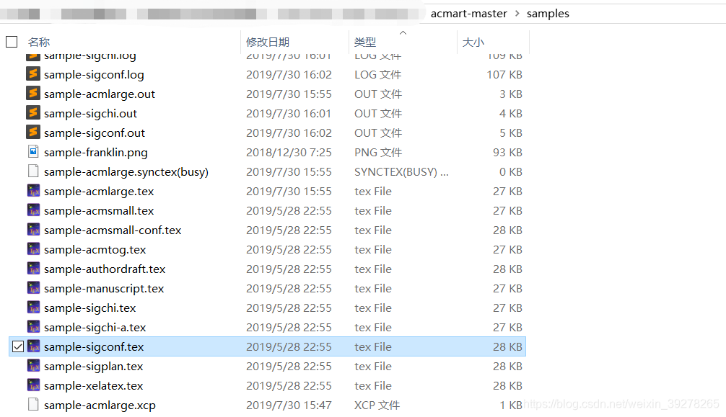Select the file name sample-sigplan.tex

point(94,366)
